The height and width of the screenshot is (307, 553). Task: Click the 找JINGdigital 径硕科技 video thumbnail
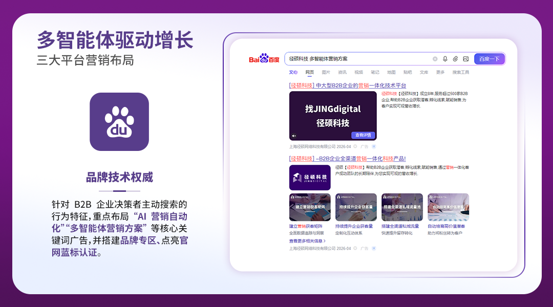click(x=333, y=116)
